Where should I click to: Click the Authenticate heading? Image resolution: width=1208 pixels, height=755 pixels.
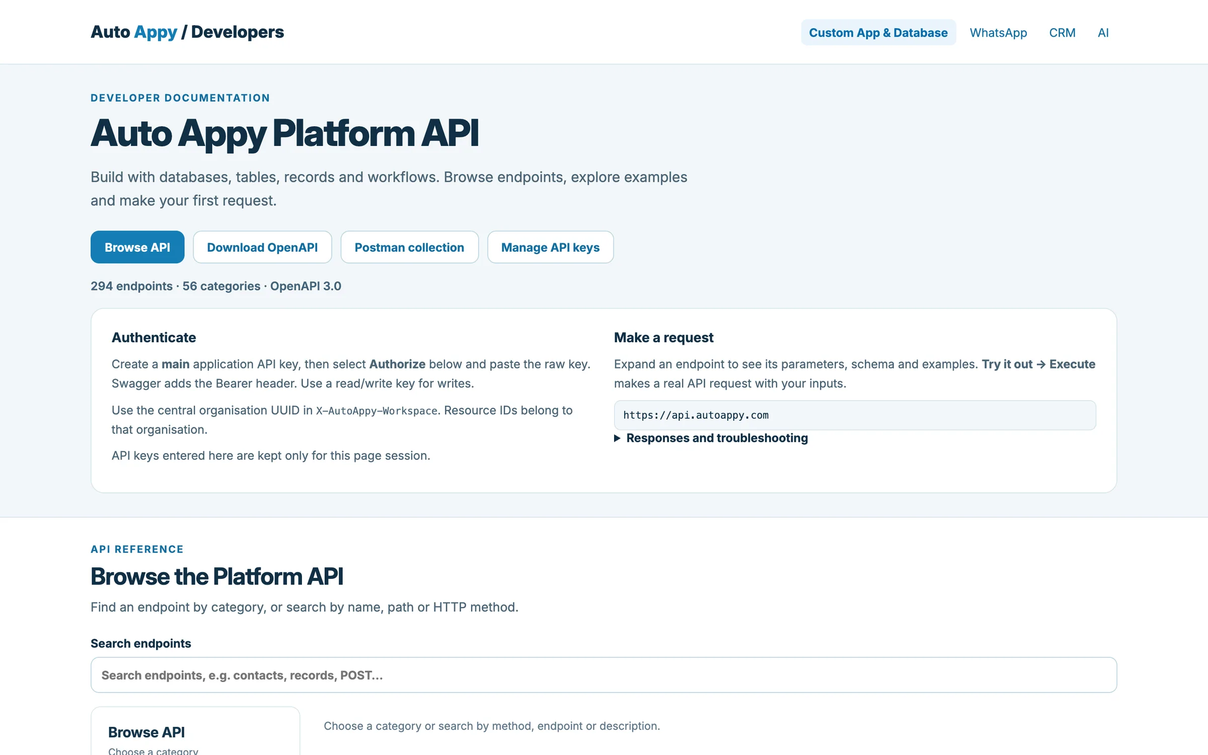point(154,337)
